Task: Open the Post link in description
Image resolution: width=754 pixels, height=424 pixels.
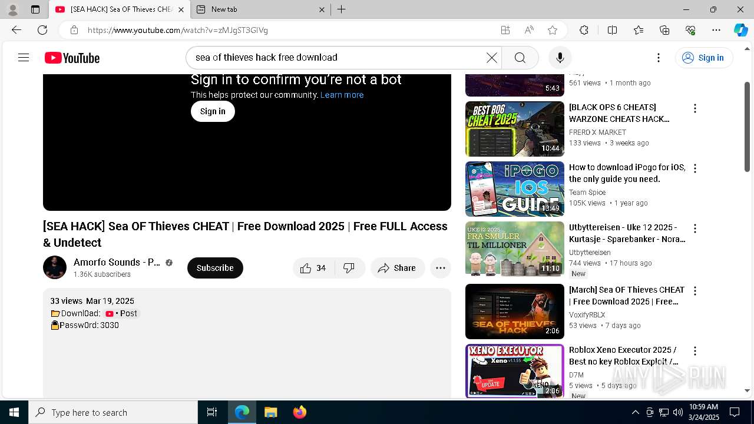Action: (121, 313)
